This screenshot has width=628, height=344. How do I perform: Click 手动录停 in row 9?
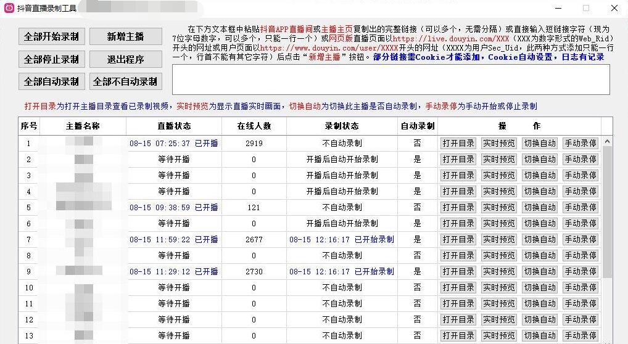click(x=580, y=271)
